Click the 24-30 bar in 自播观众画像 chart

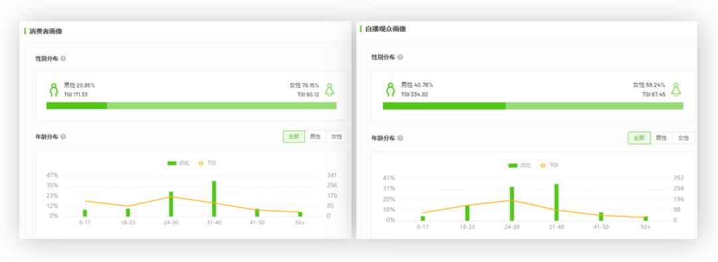[x=512, y=204]
